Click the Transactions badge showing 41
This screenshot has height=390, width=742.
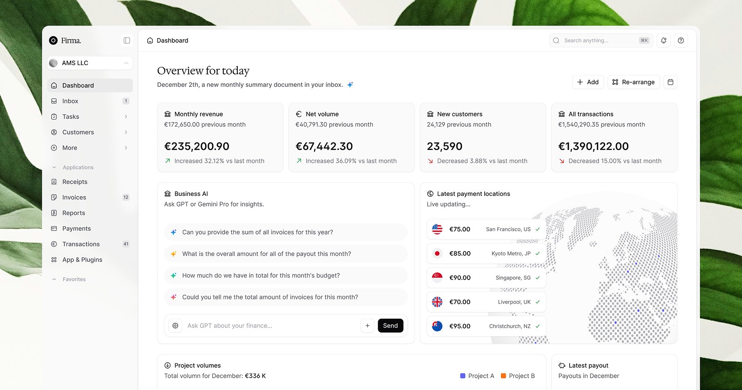point(126,244)
